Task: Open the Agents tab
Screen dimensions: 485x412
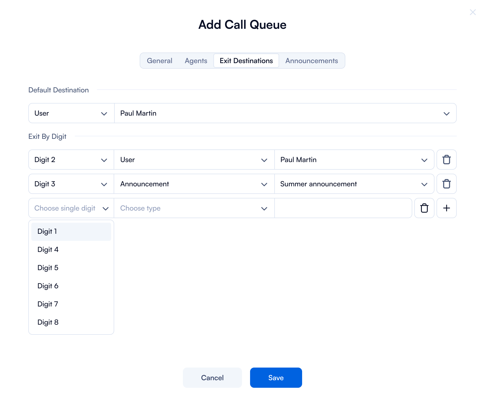Action: click(x=196, y=61)
